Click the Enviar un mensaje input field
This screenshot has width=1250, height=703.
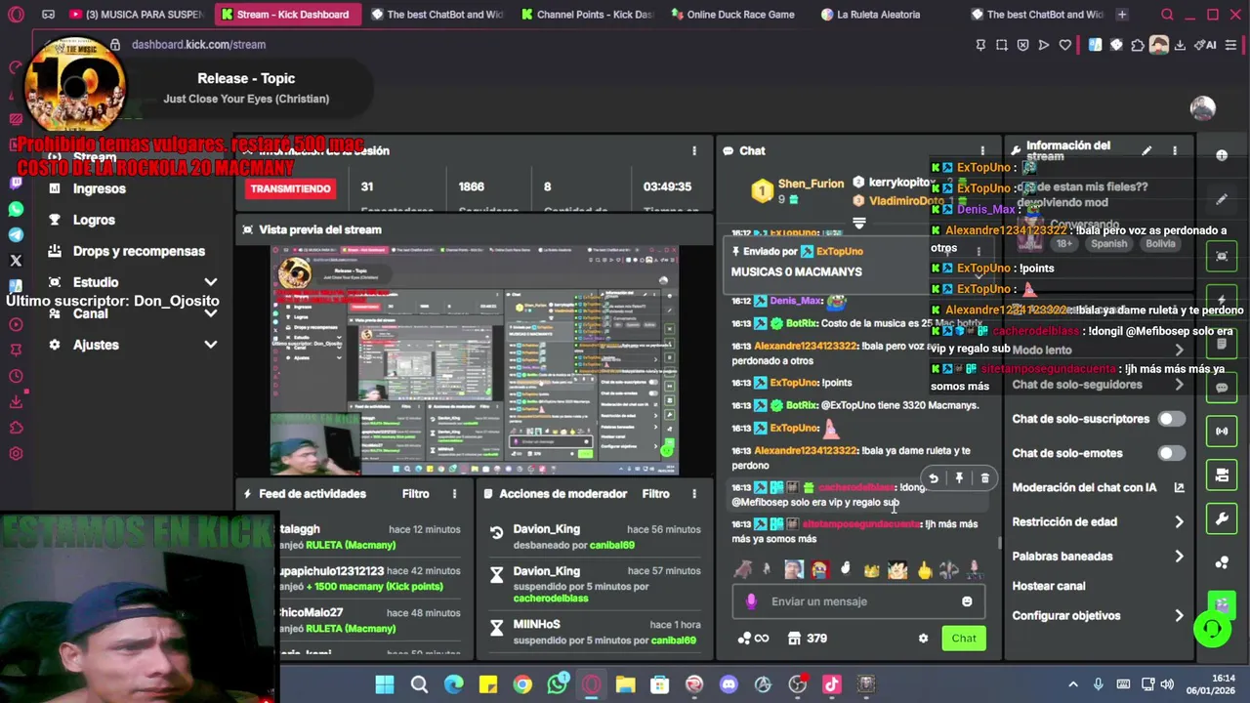[x=857, y=601]
